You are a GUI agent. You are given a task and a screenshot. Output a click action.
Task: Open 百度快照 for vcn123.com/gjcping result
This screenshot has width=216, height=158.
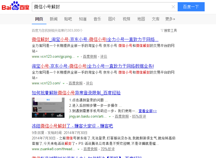coord(90,57)
